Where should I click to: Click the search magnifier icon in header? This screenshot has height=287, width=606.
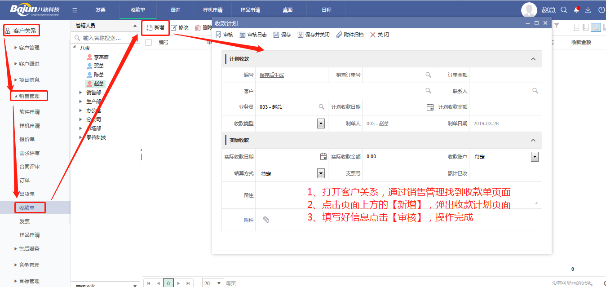coord(564,10)
